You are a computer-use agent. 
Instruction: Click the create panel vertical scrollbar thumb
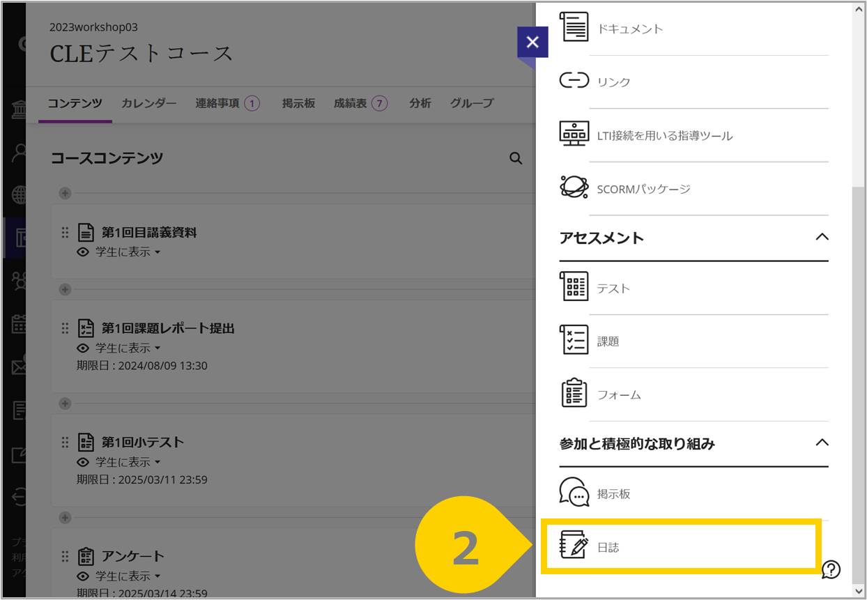click(859, 384)
